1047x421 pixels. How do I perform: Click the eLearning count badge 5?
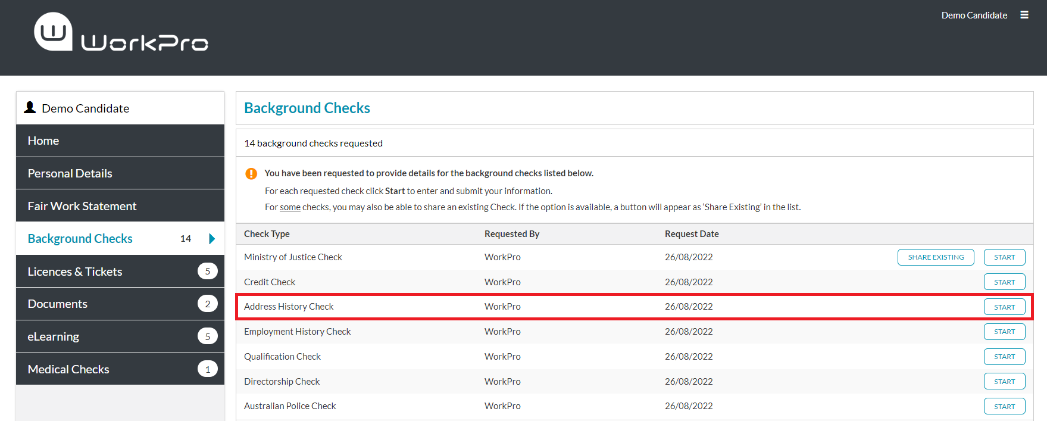(208, 336)
